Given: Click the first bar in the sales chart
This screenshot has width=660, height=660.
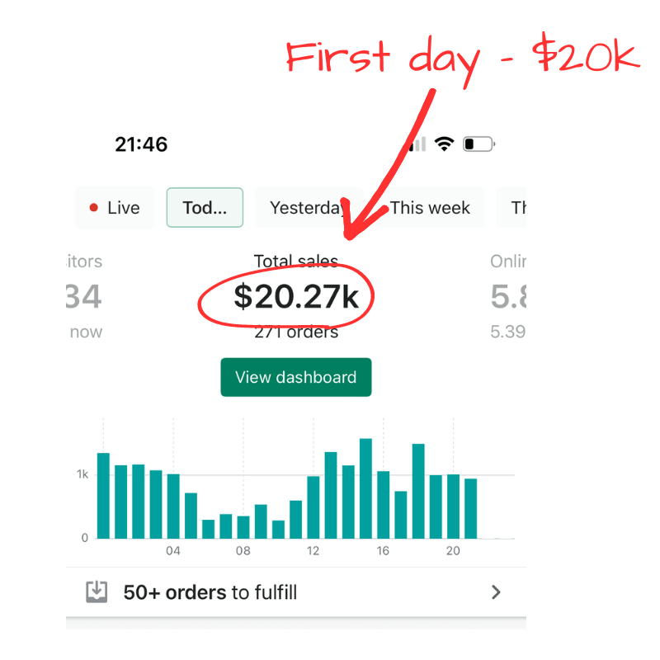Looking at the screenshot, I should pos(103,495).
